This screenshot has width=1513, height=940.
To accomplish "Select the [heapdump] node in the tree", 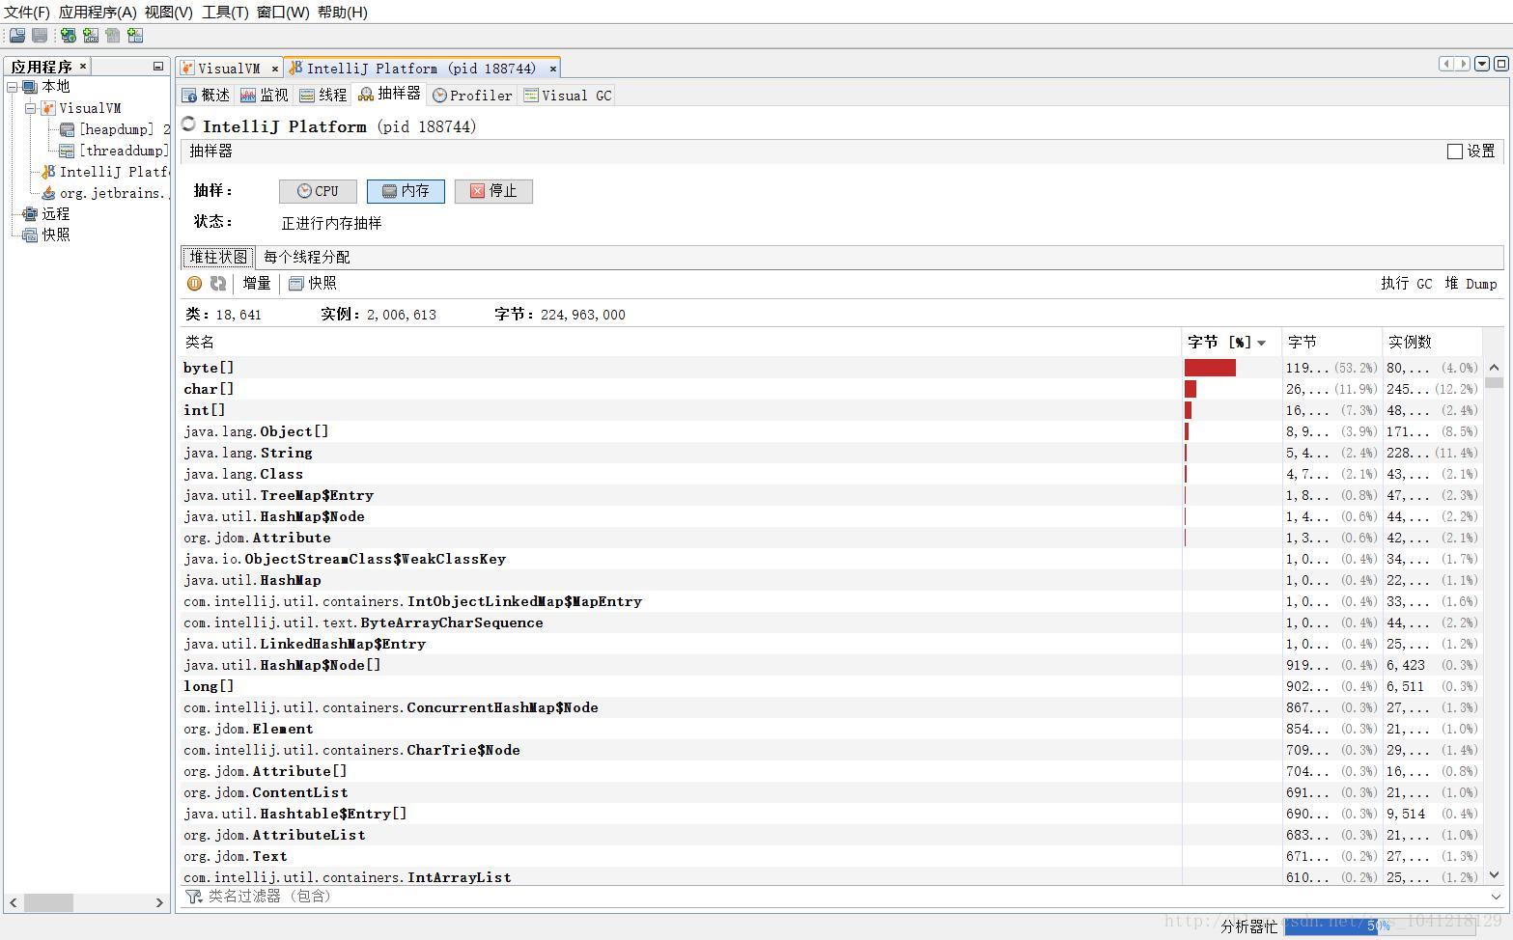I will tap(115, 129).
